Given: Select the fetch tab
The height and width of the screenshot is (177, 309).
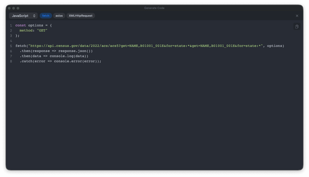Looking at the screenshot, I should (x=46, y=16).
